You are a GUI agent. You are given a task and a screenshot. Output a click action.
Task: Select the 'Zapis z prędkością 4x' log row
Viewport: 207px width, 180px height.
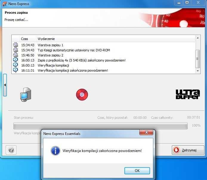point(103,60)
